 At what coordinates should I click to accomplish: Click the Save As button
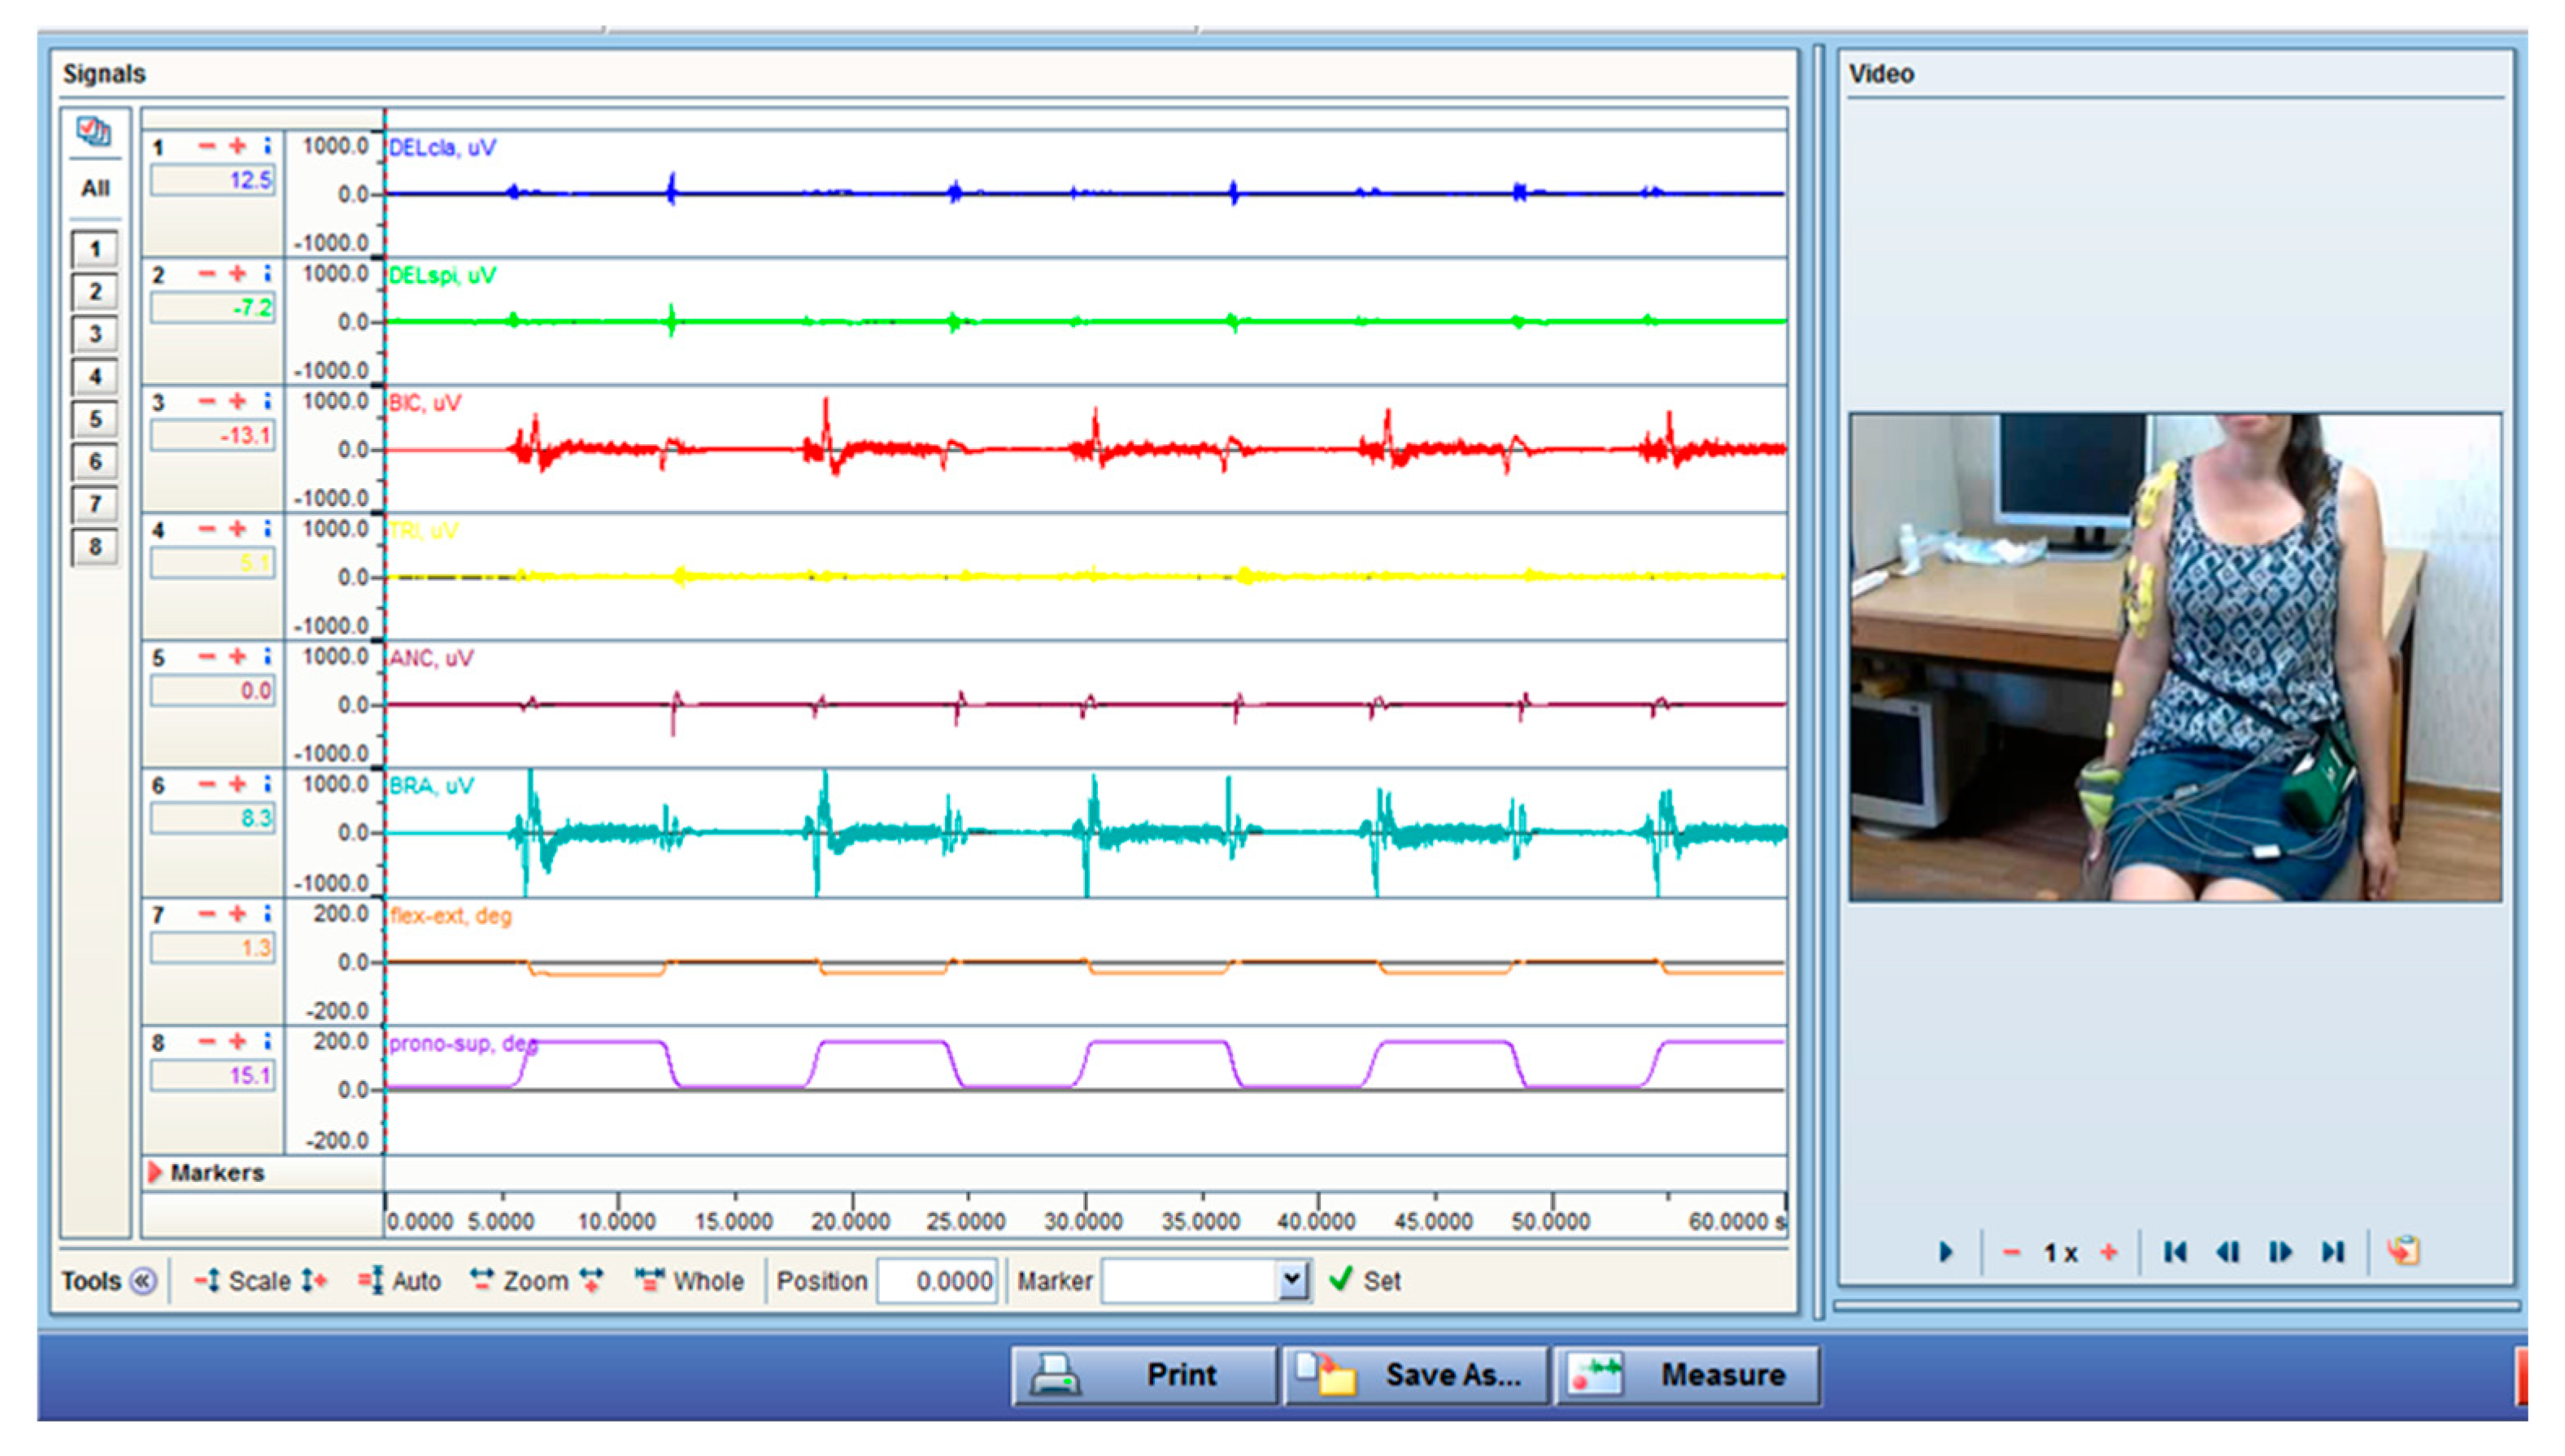pos(1415,1375)
